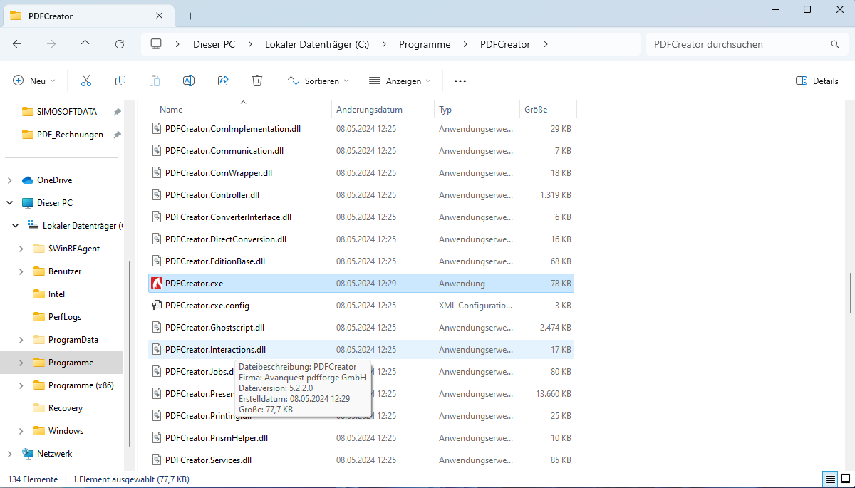Click the Delete trash can icon
This screenshot has width=855, height=488.
pyautogui.click(x=257, y=81)
